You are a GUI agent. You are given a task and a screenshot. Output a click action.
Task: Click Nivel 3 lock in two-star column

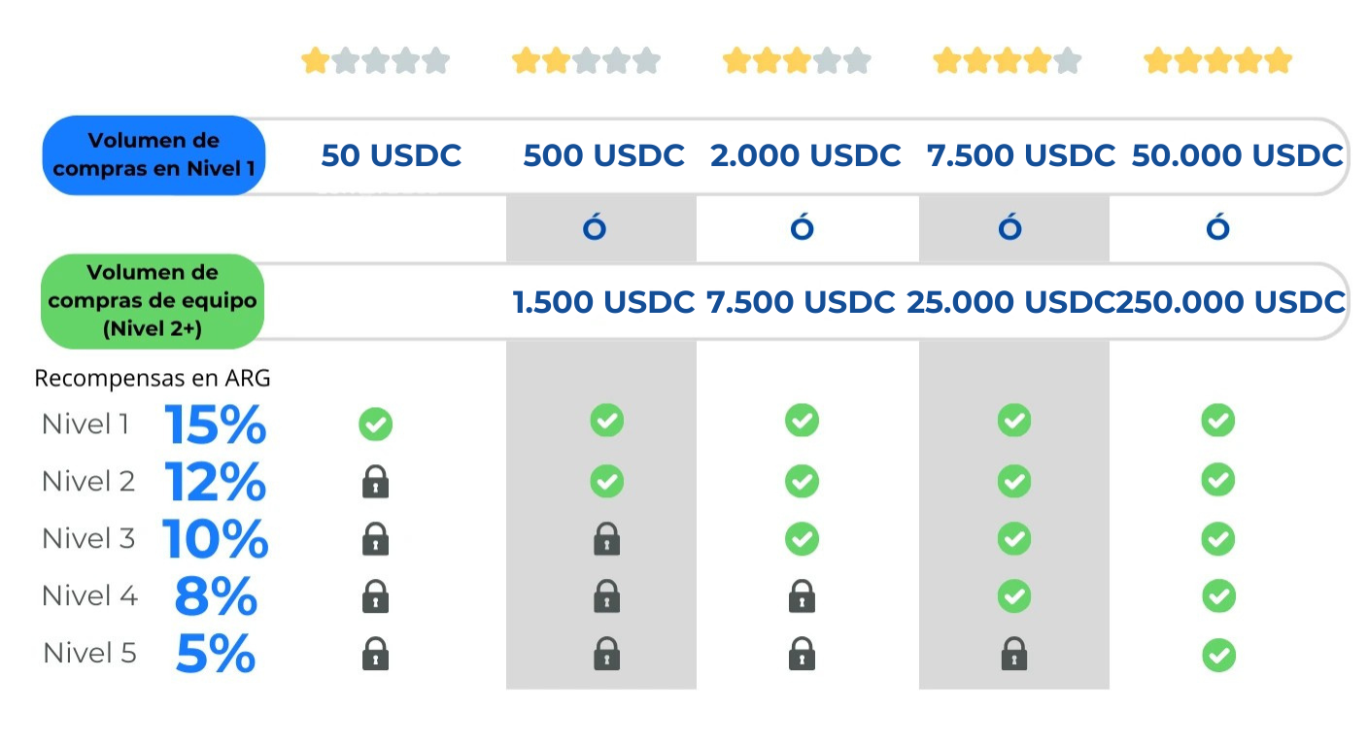click(x=606, y=539)
